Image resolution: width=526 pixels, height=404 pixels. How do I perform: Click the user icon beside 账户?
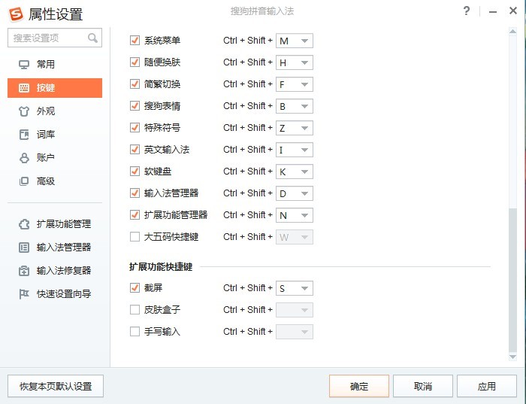pyautogui.click(x=24, y=158)
